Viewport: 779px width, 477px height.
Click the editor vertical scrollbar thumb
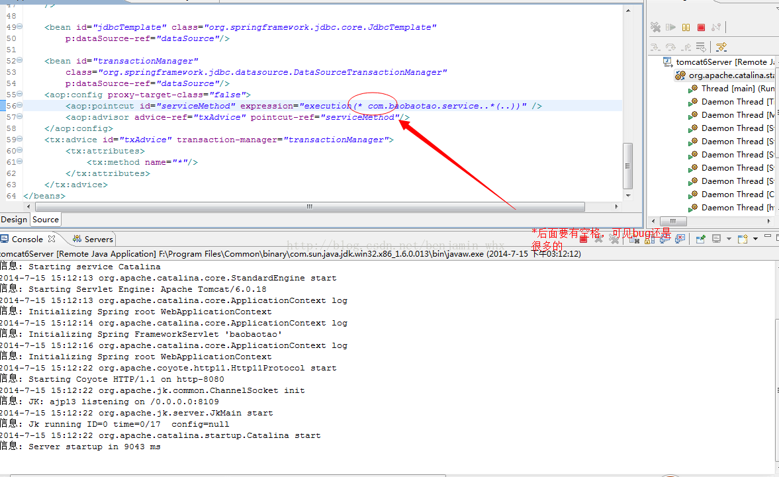pos(627,166)
